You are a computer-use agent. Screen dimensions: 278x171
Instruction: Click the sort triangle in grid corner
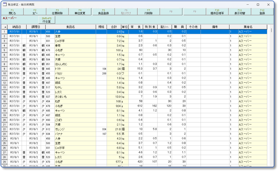pyautogui.click(x=5, y=27)
